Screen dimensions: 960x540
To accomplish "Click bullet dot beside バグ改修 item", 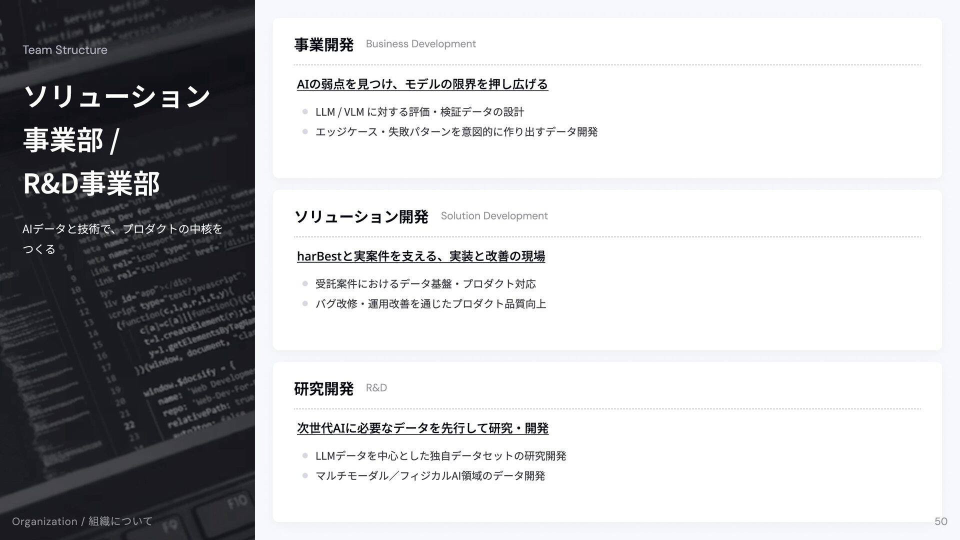I will pyautogui.click(x=304, y=304).
